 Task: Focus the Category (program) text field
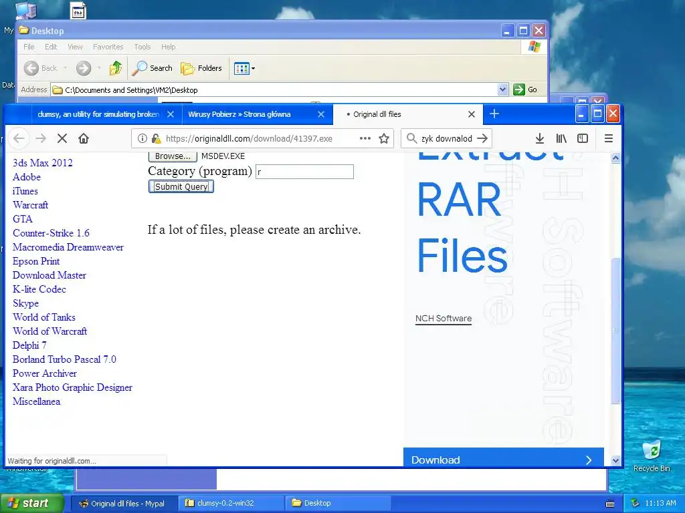(304, 172)
